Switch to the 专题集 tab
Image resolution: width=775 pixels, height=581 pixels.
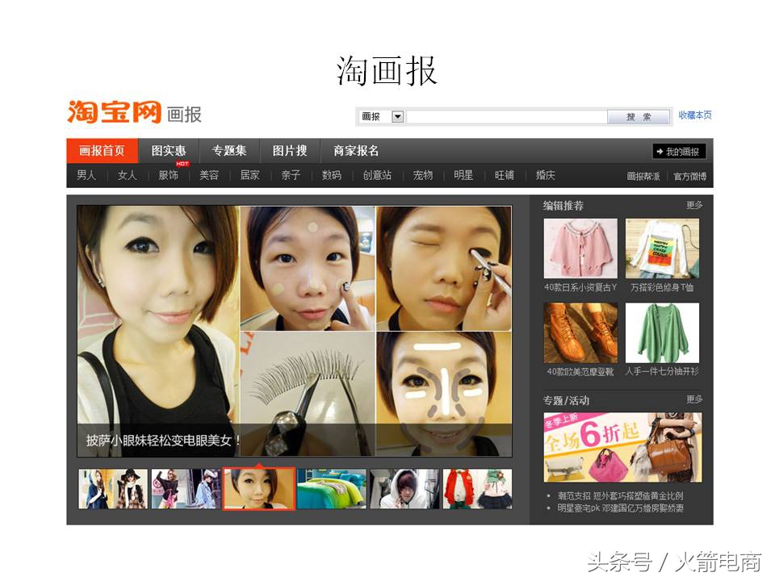[x=228, y=151]
